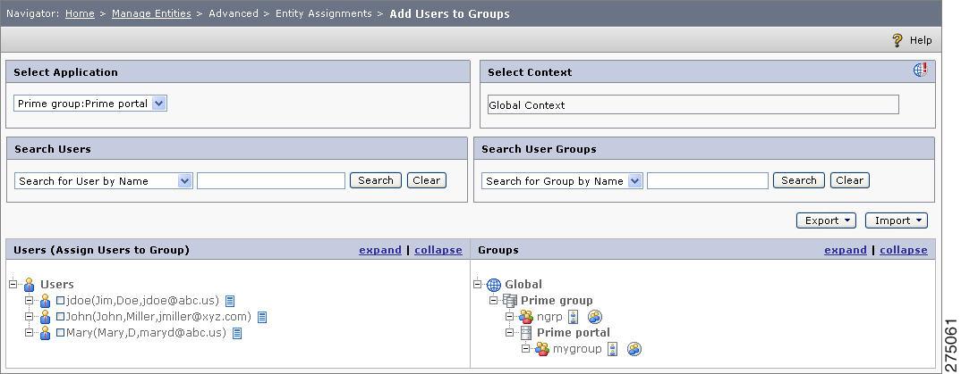Open the Export menu

pos(826,220)
